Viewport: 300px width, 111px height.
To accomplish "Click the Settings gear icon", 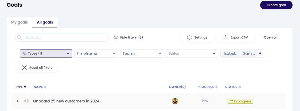I will (189, 37).
